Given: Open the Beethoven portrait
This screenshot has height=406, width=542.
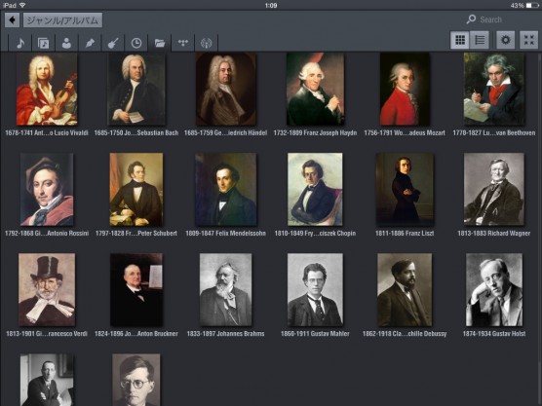Looking at the screenshot, I should [494, 89].
